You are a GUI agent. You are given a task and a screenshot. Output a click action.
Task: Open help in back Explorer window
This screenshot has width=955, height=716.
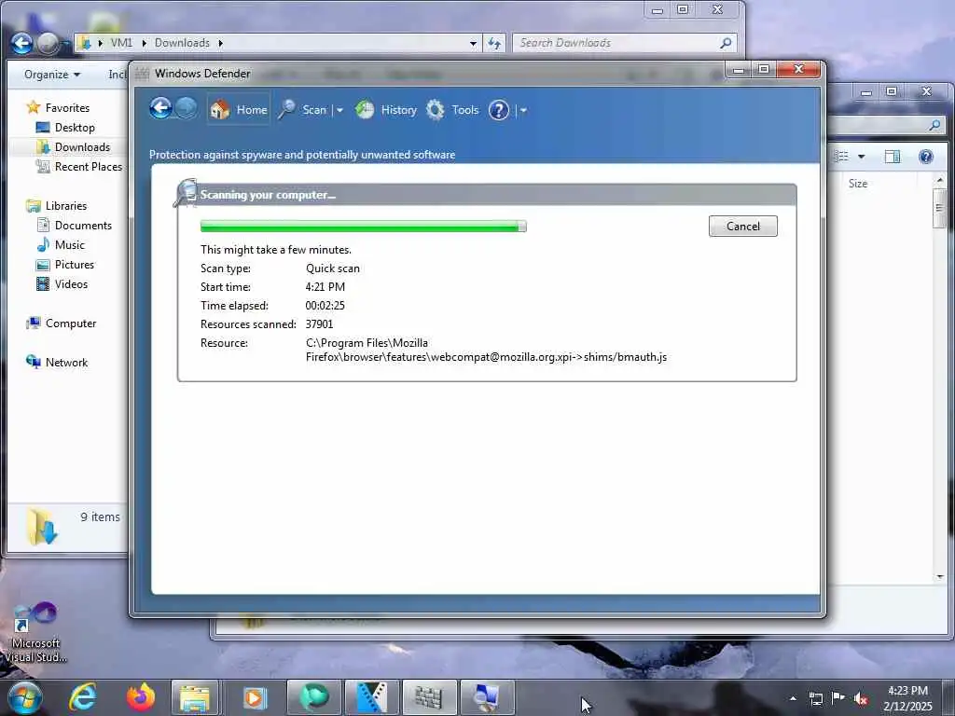coord(926,157)
